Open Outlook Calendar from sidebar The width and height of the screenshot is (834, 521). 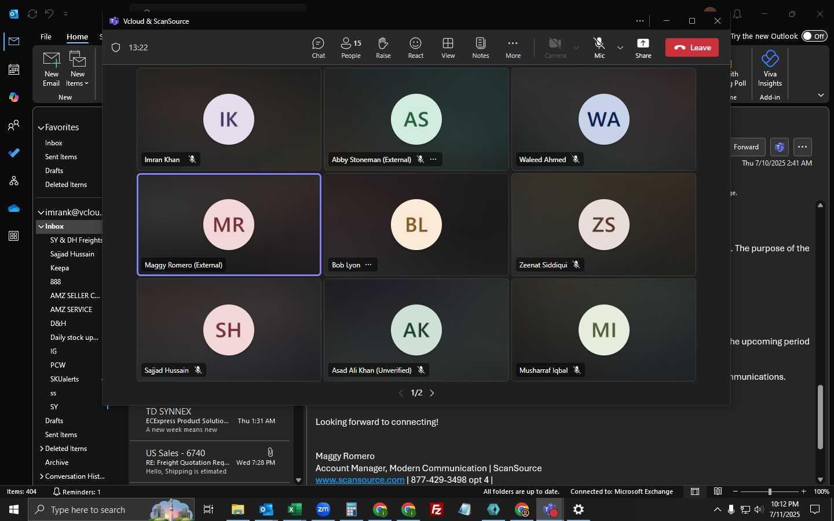pos(14,69)
